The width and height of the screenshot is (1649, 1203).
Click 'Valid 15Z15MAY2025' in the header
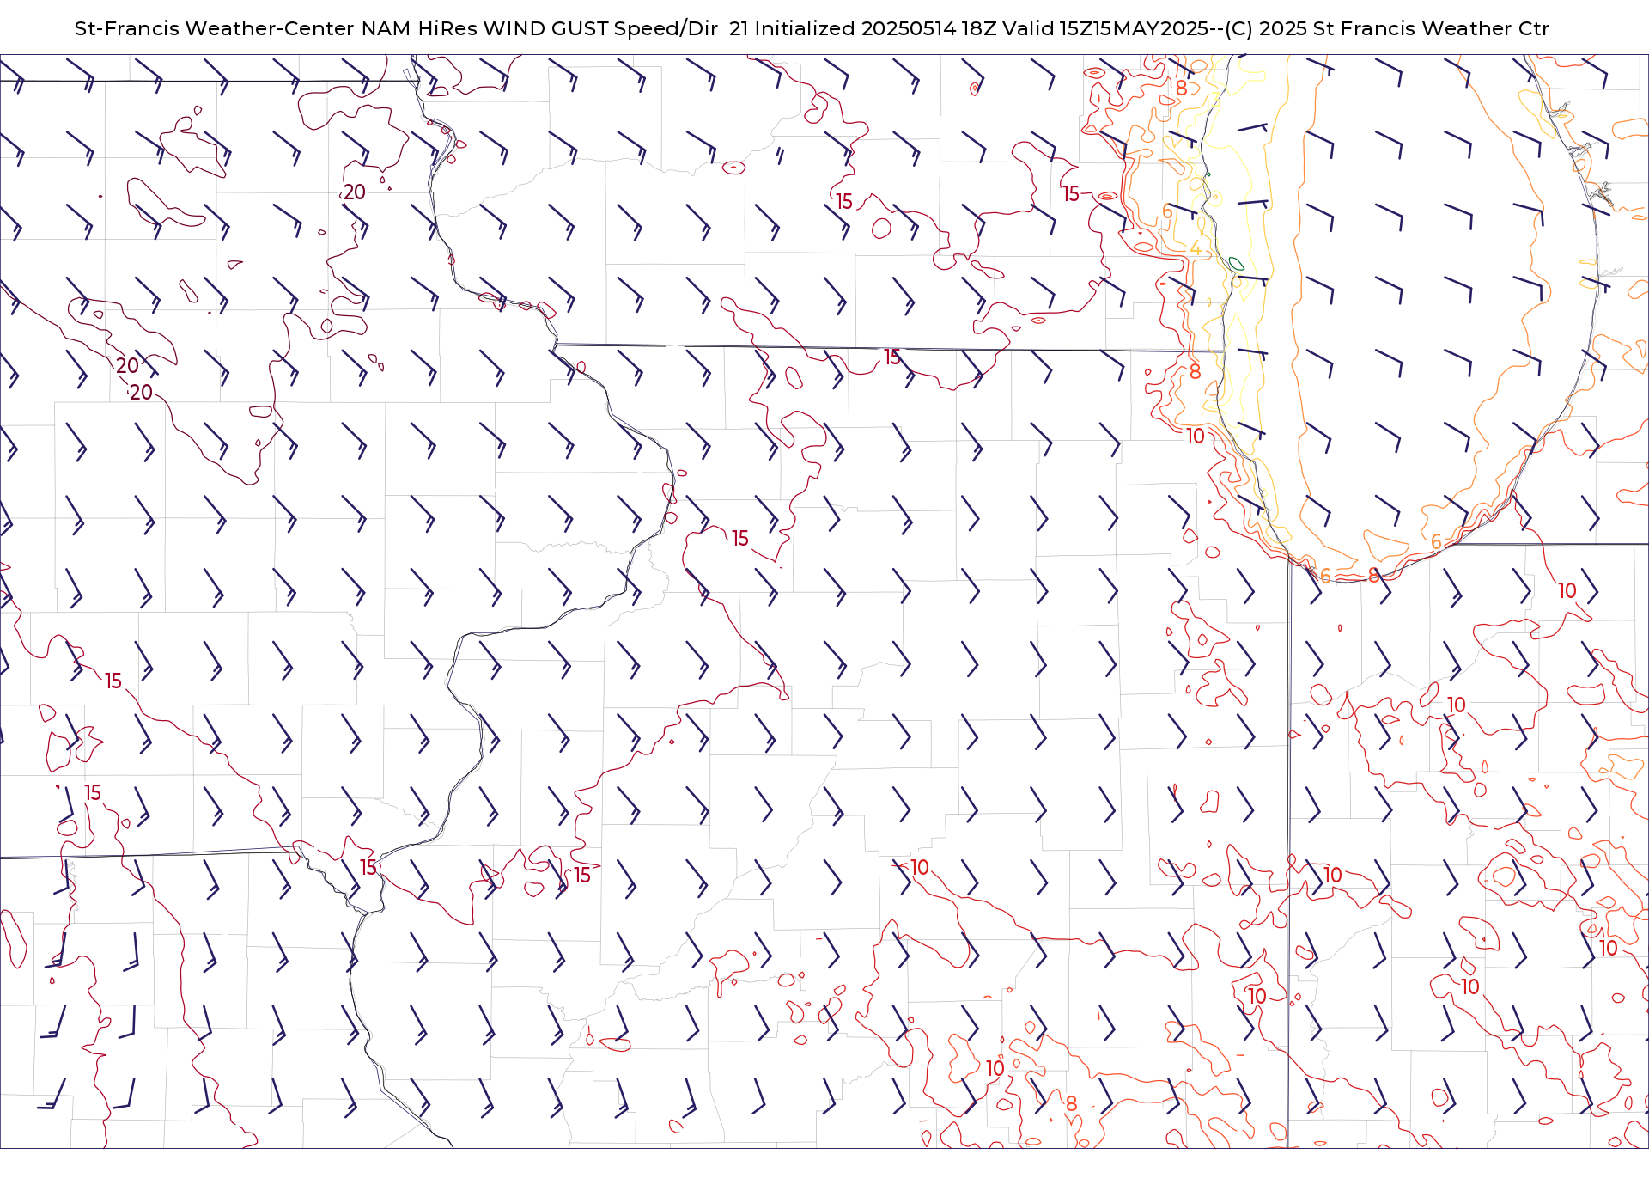point(1106,28)
